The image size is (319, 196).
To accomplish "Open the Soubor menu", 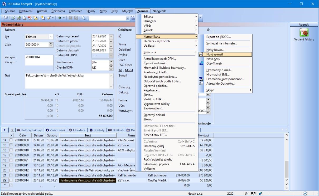I will pyautogui.click(x=10, y=11).
